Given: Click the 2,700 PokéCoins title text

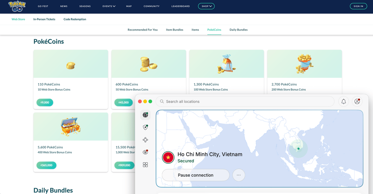Looking at the screenshot, I should (284, 84).
